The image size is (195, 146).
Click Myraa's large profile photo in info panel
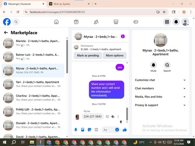pos(160,40)
